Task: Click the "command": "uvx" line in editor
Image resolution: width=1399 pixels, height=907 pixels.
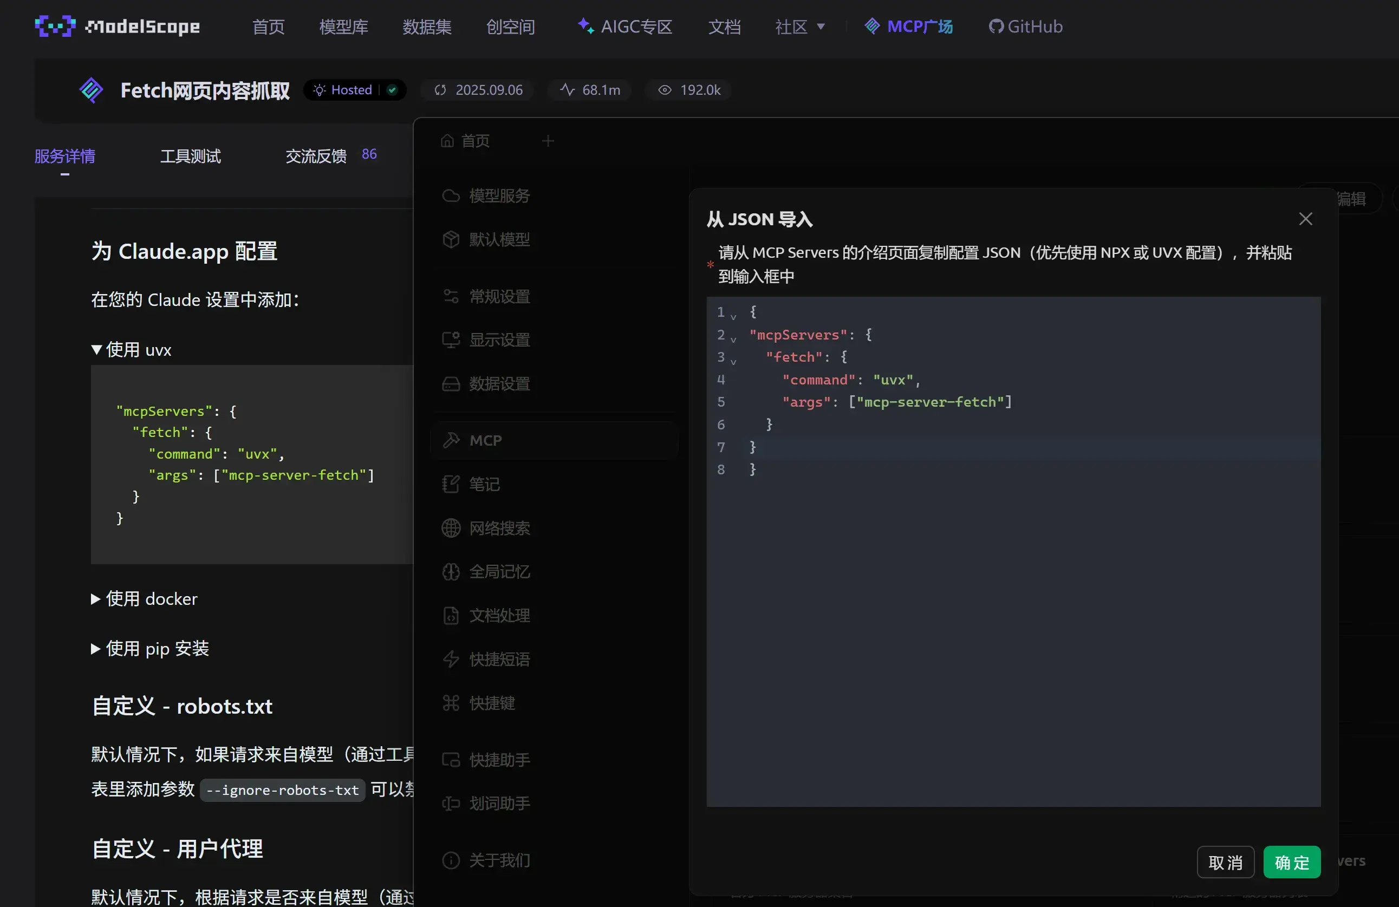Action: click(x=850, y=380)
